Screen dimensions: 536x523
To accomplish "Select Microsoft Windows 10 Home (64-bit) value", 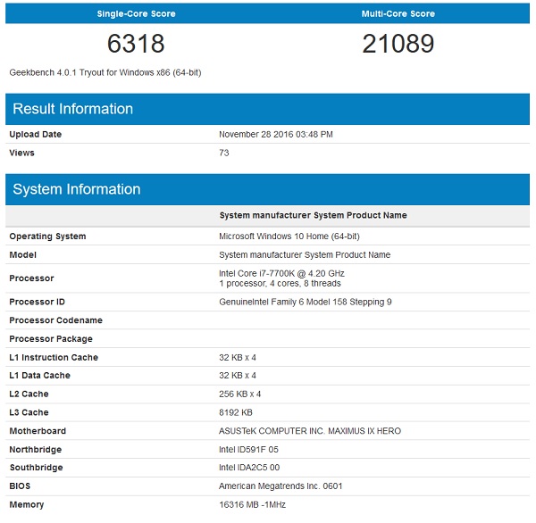I will pyautogui.click(x=289, y=237).
